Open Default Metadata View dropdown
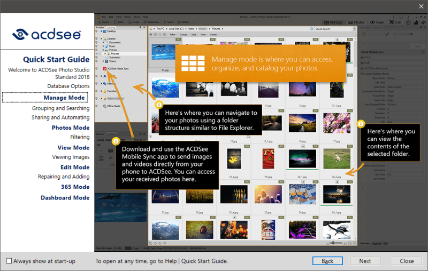This screenshot has height=271, width=428. pos(393,52)
